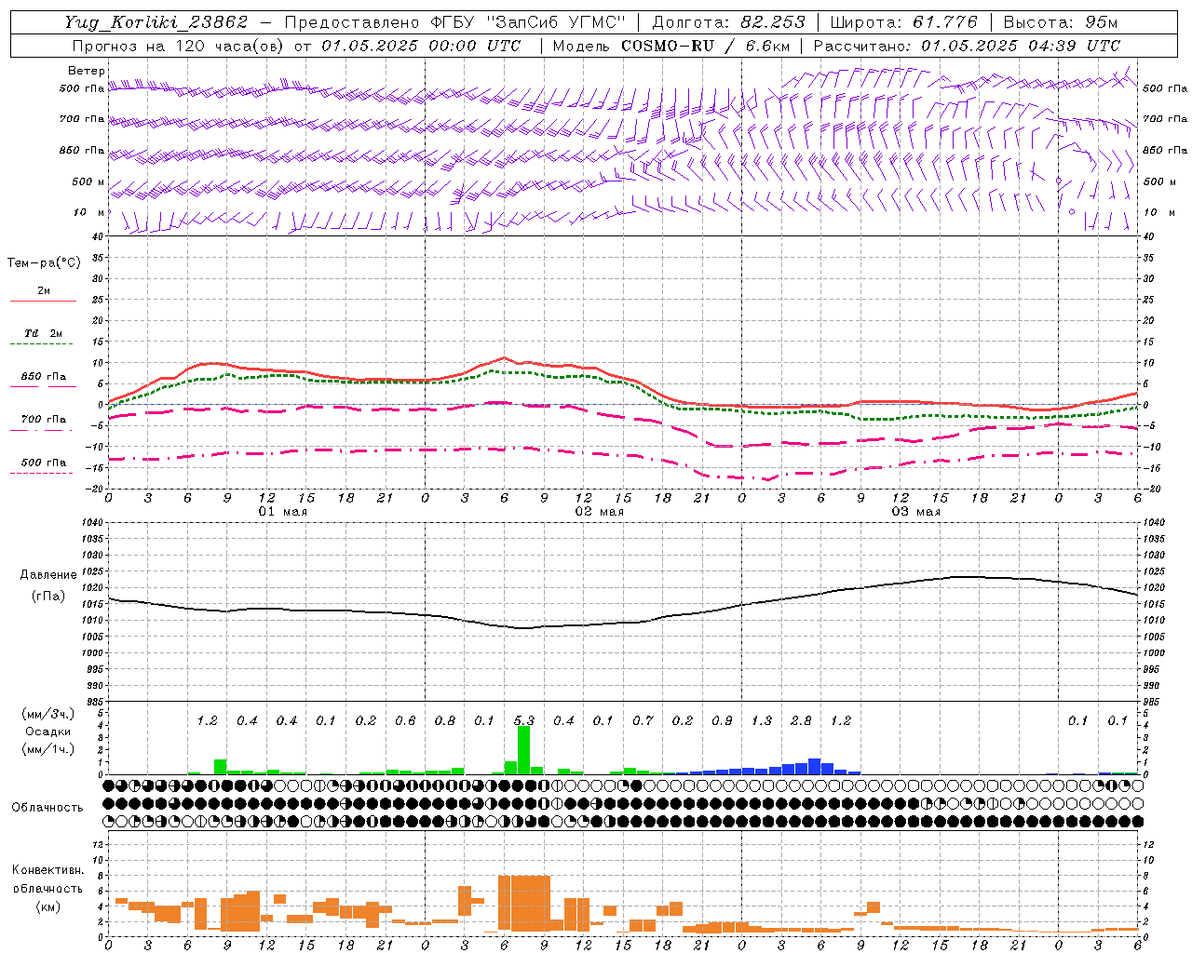
Task: Click the 2м temperature legend label
Action: coord(44,291)
